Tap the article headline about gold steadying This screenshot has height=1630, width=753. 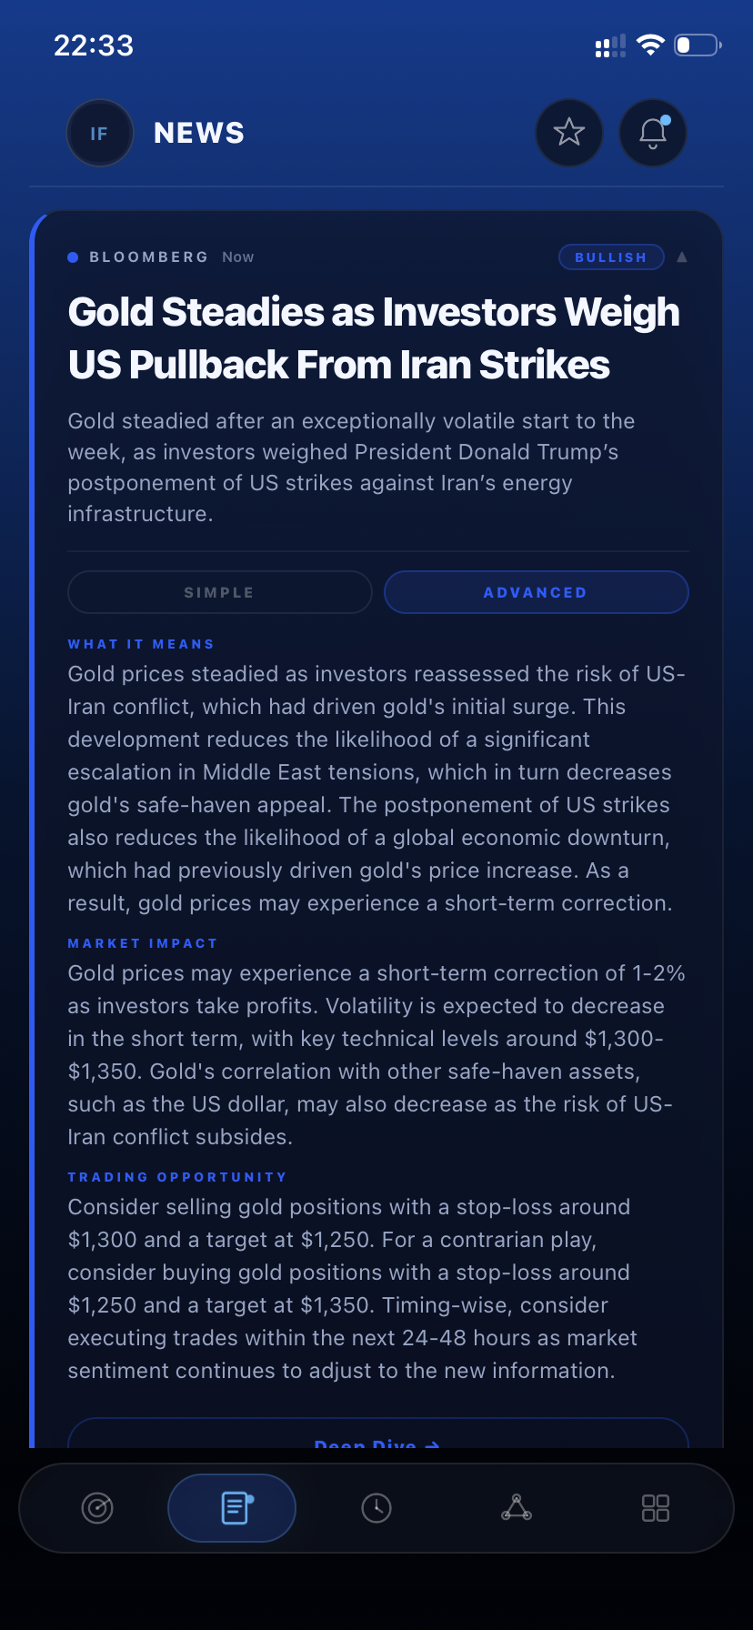(x=374, y=337)
